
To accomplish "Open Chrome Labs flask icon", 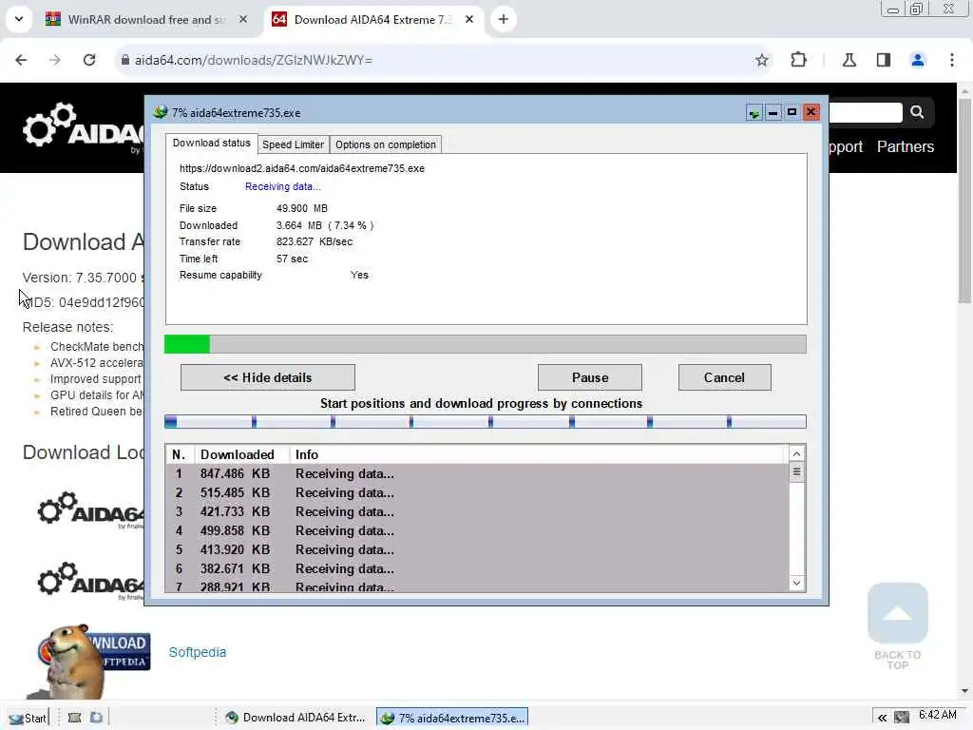I will click(x=849, y=60).
